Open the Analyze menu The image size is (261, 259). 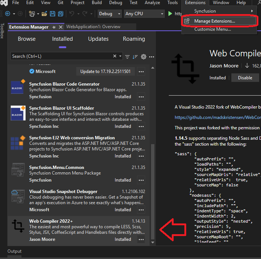[152, 3]
